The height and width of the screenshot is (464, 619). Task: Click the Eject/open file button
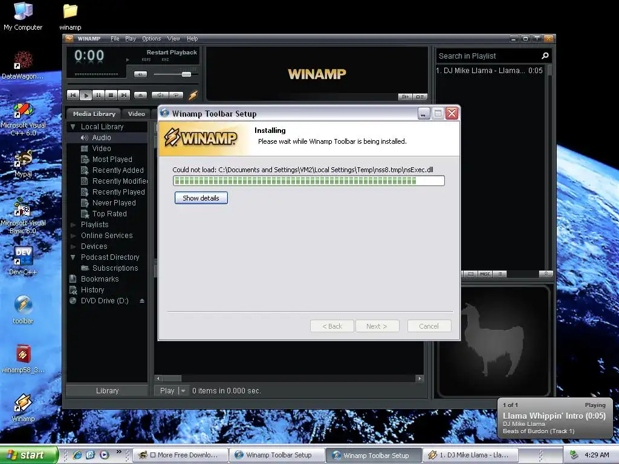click(x=140, y=95)
